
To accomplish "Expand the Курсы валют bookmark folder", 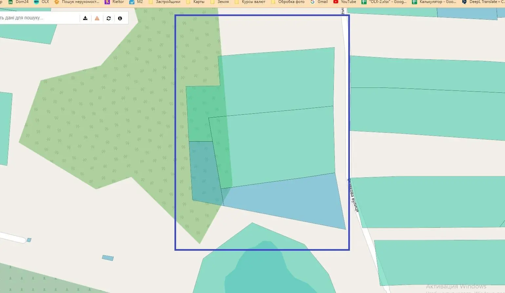I will (250, 2).
